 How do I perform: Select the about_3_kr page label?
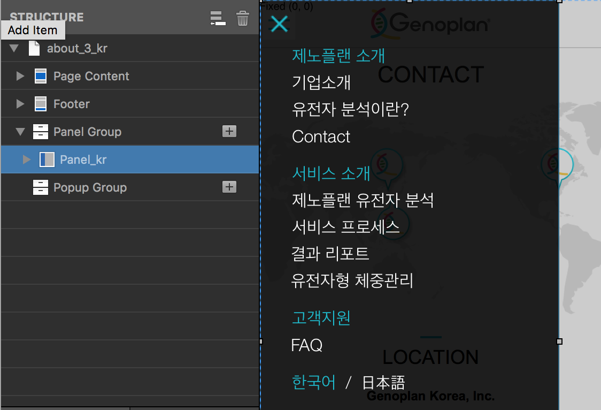pos(77,49)
